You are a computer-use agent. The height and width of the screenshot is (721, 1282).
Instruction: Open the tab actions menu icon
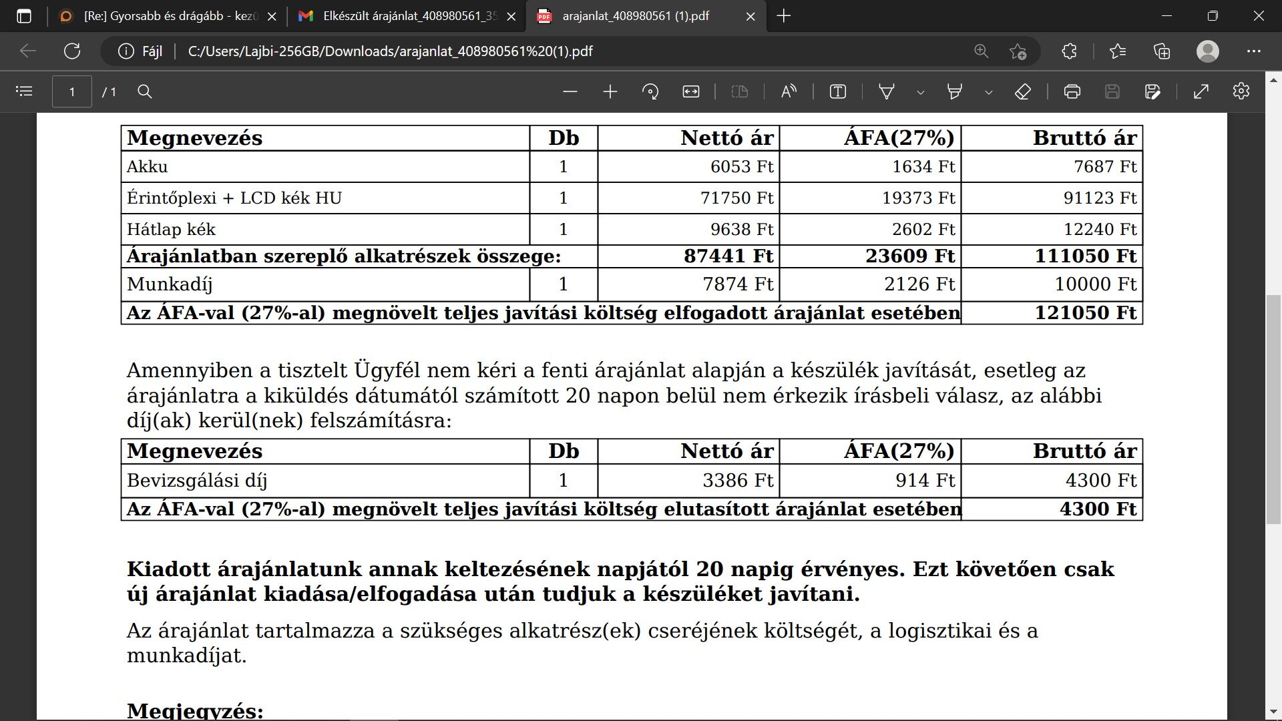(24, 16)
